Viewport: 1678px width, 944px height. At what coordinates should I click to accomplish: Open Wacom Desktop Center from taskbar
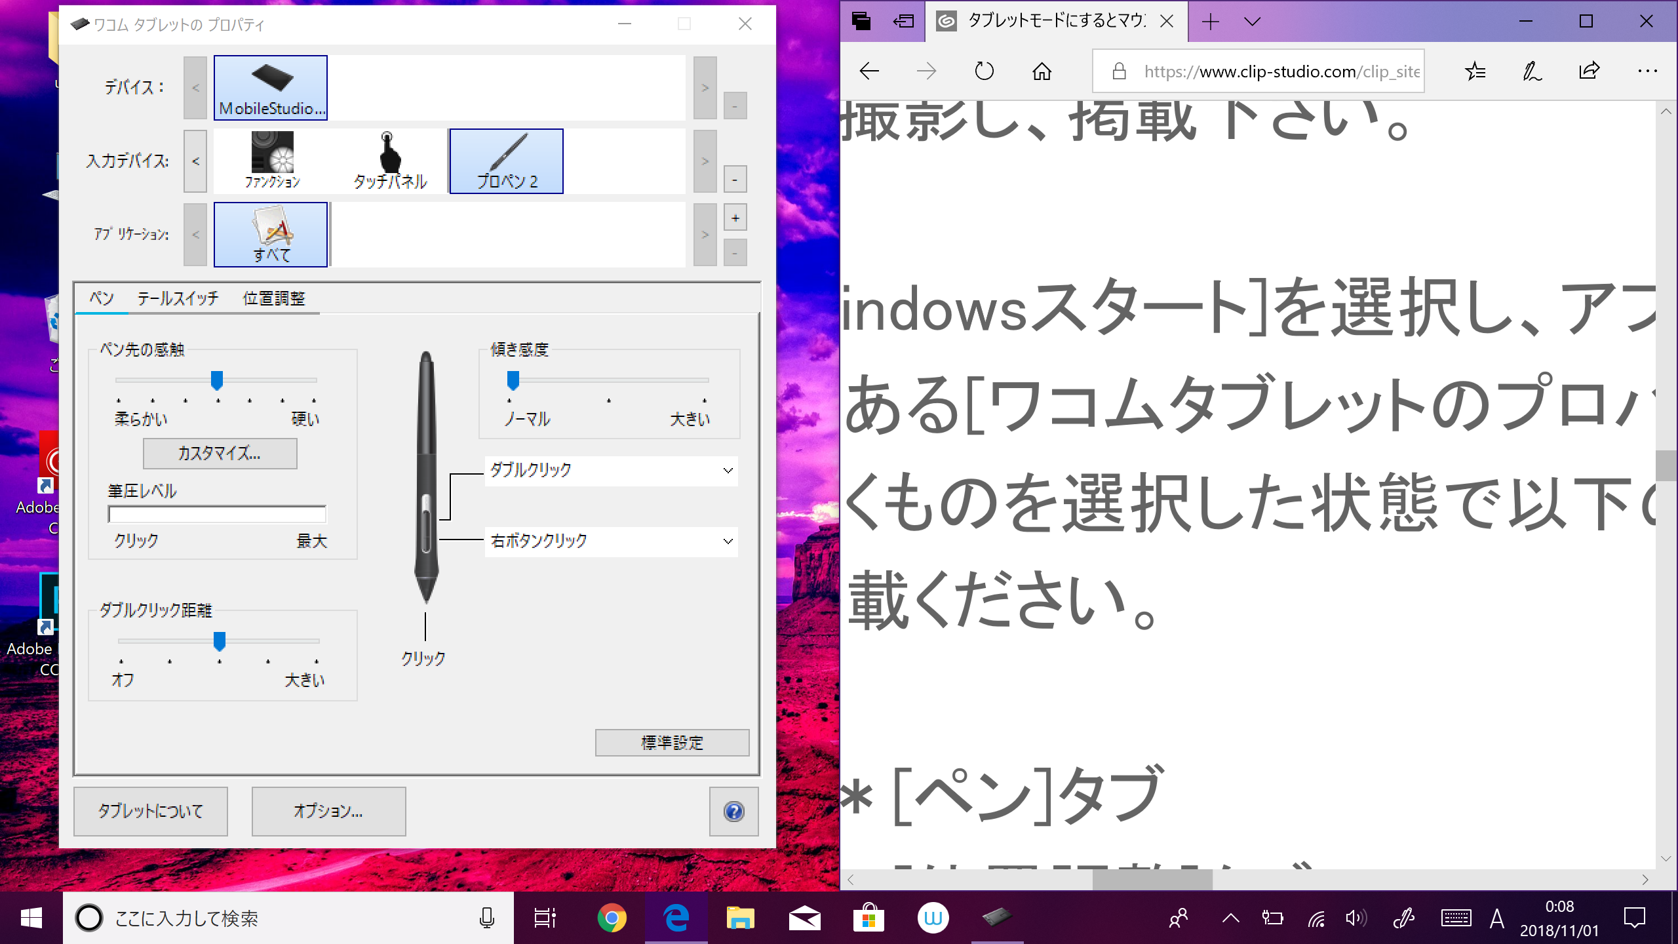point(933,918)
